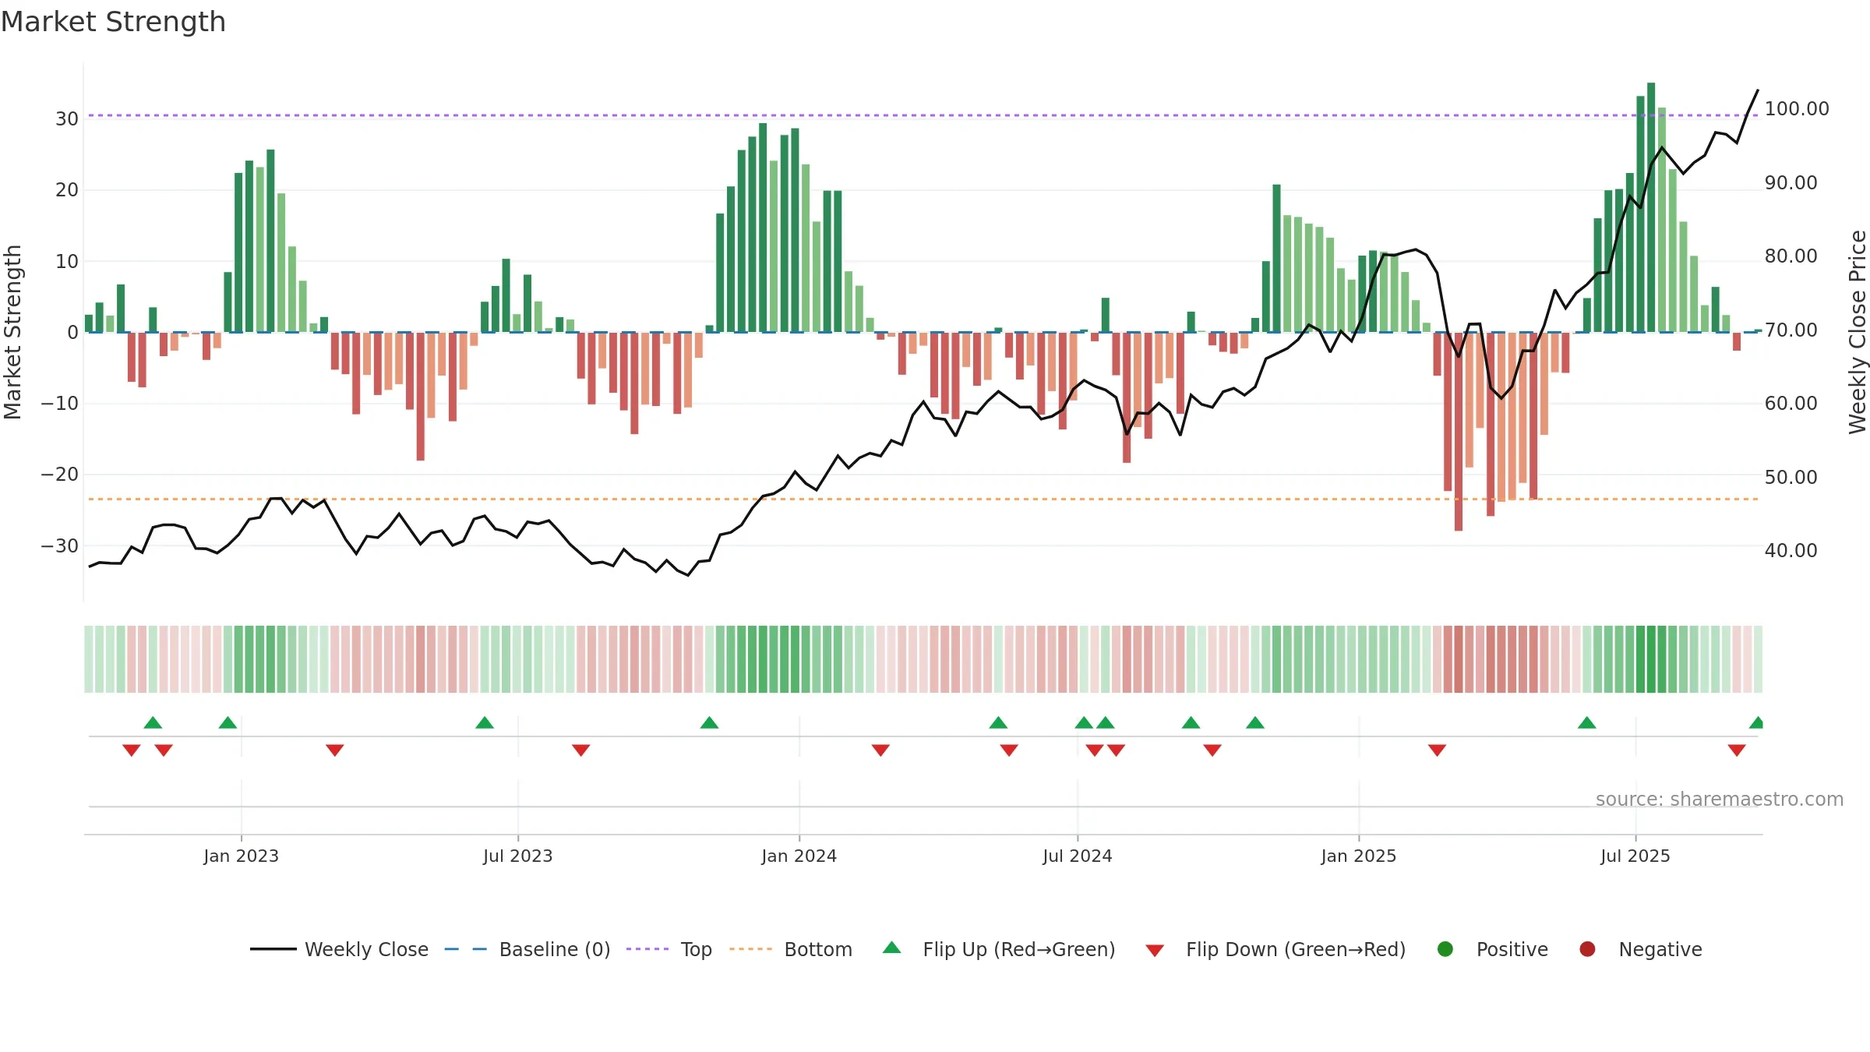Click the Jan 2025 axis label
The height and width of the screenshot is (1052, 1870).
[1359, 856]
